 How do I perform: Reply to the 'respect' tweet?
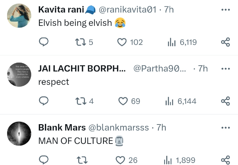[44, 101]
